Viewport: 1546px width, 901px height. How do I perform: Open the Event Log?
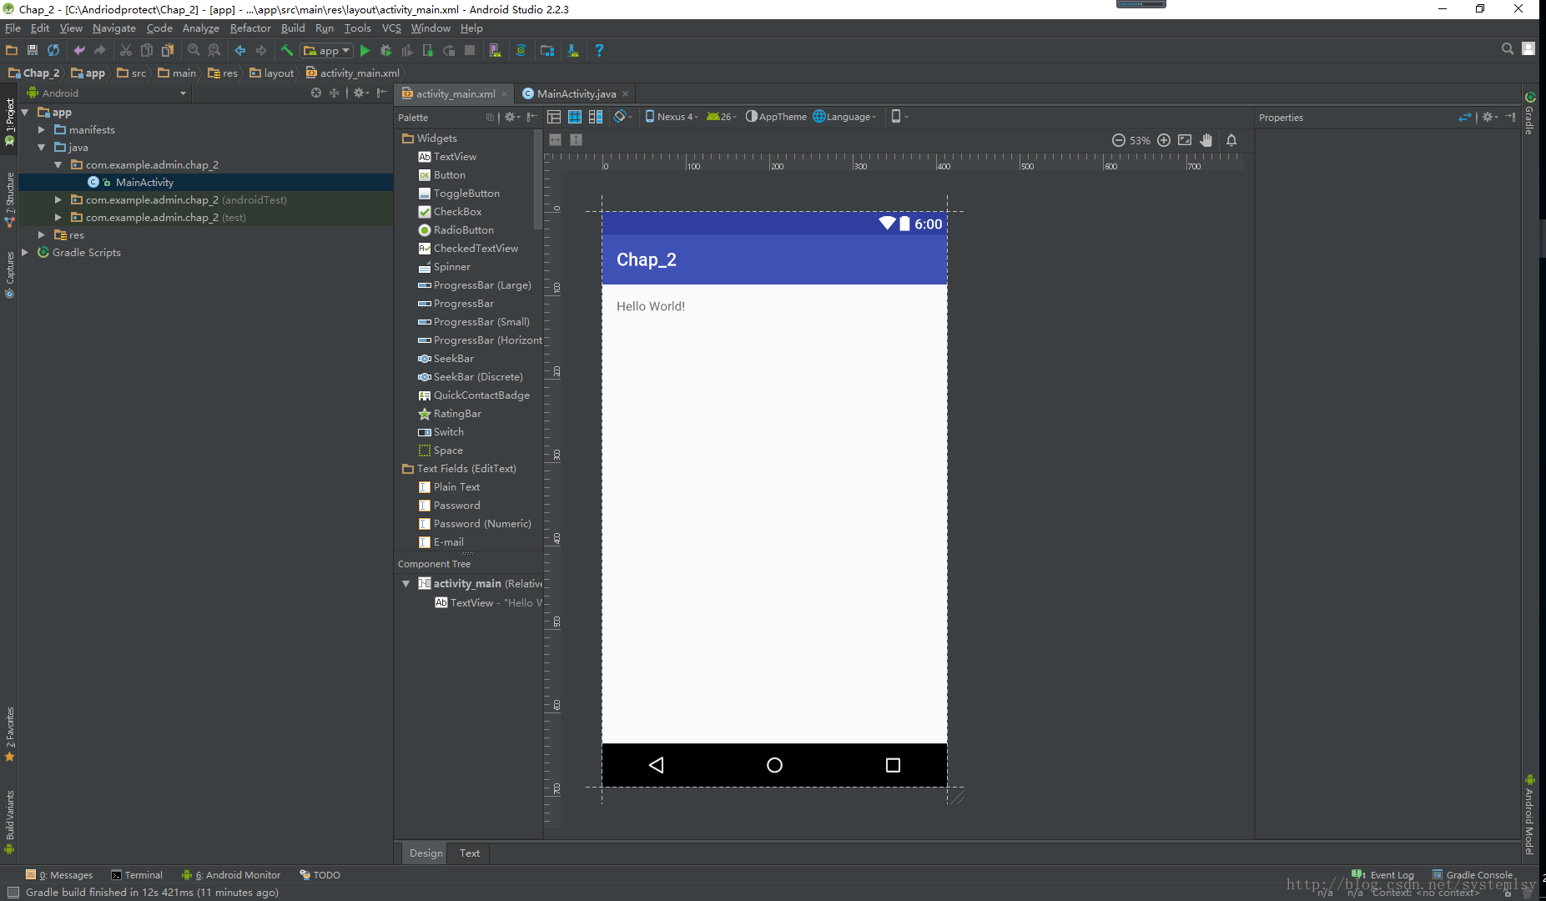(x=1383, y=875)
